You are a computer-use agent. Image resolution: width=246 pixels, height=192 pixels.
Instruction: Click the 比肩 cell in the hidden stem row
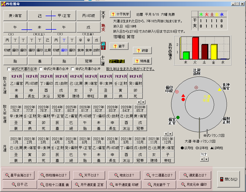tap(48, 50)
